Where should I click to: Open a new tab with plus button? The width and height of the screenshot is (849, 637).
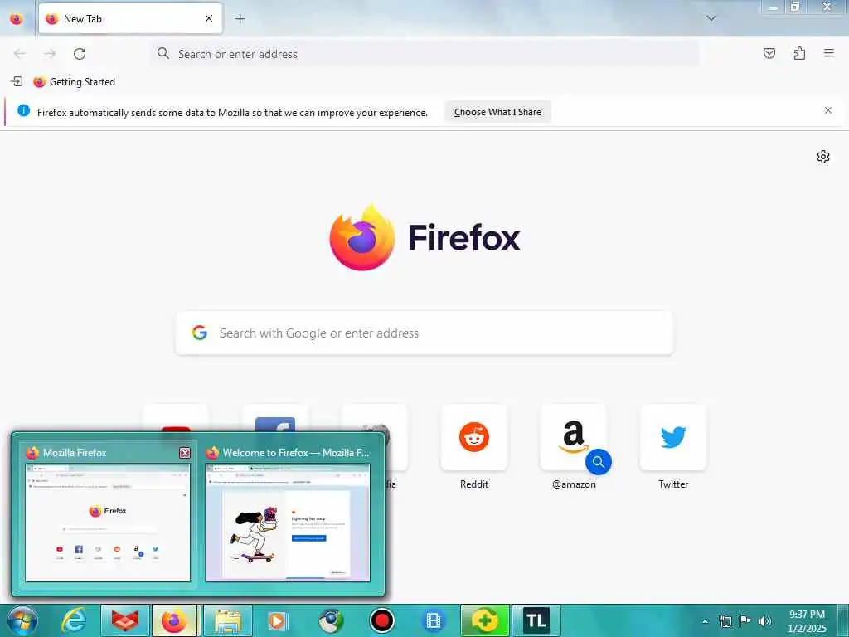pyautogui.click(x=240, y=18)
